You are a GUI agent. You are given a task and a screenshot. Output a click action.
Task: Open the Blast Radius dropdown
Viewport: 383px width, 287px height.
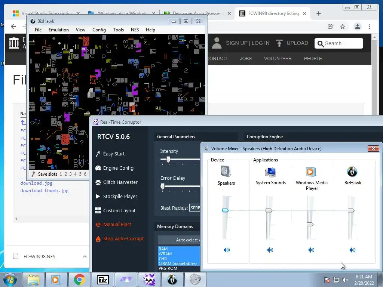tap(194, 208)
